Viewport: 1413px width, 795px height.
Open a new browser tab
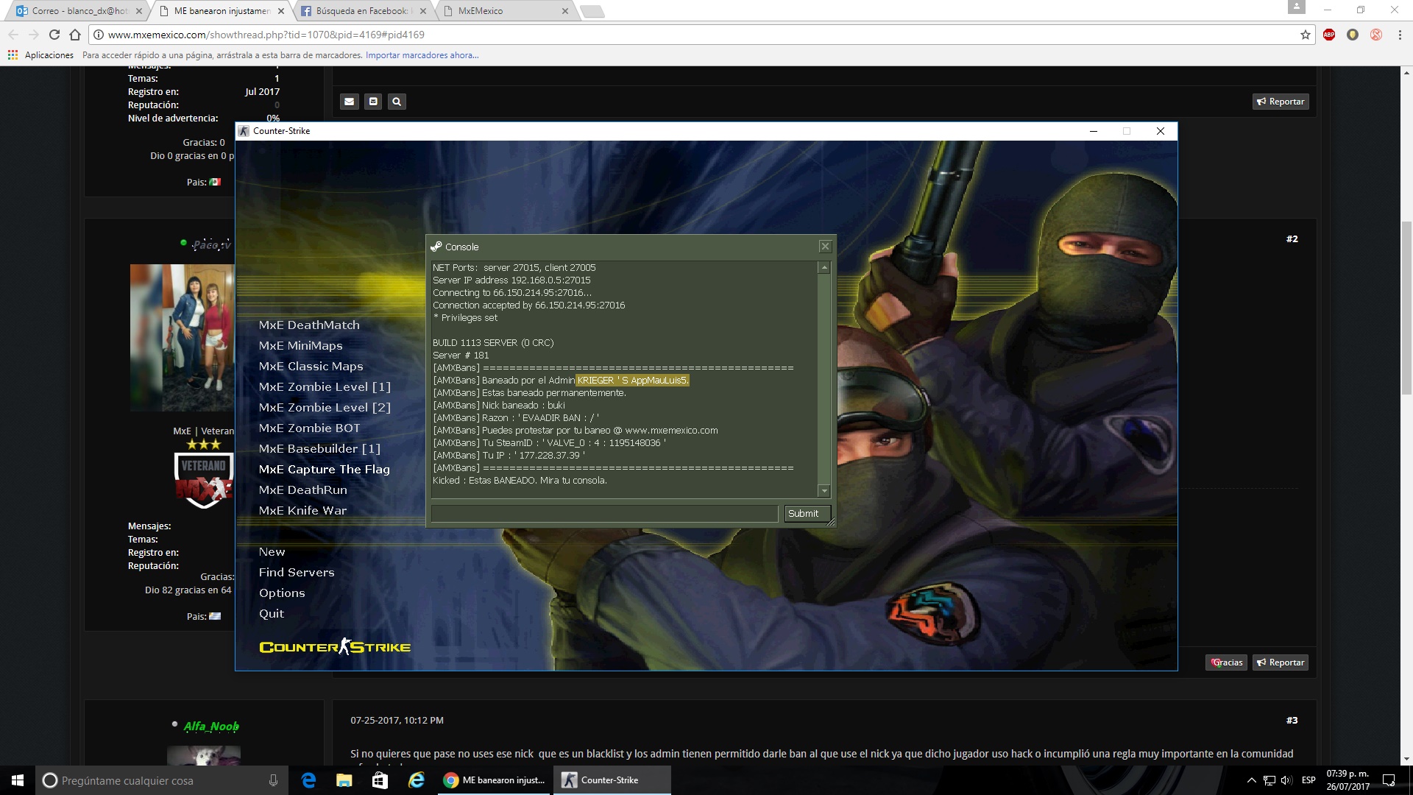pos(592,11)
